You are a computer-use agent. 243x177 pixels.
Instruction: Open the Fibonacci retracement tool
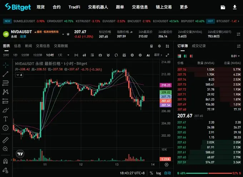click(x=6, y=83)
